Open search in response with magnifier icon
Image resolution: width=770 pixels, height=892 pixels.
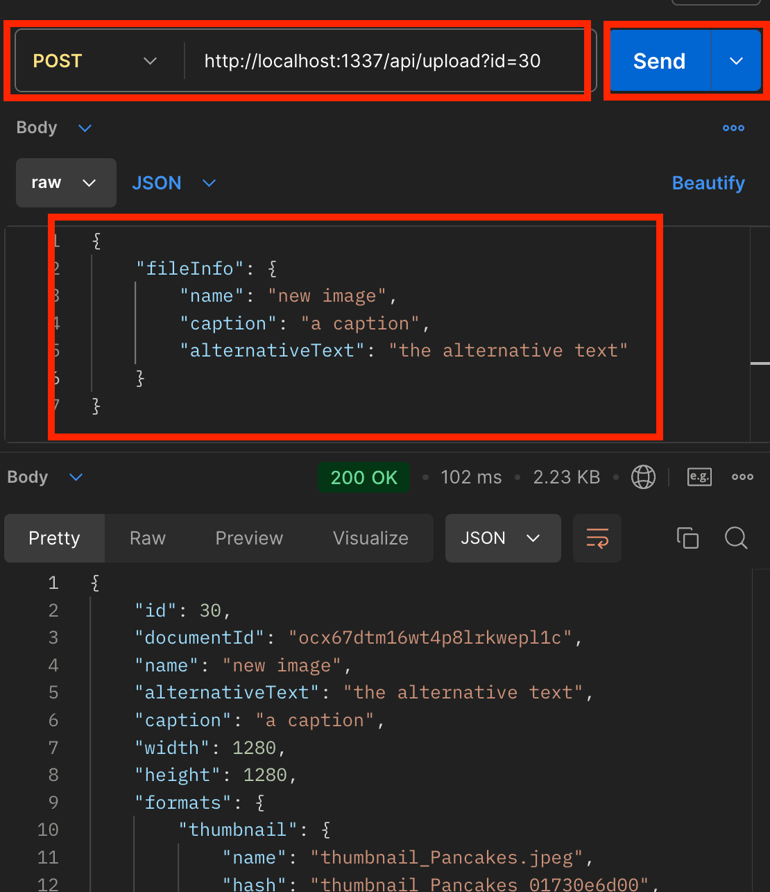[736, 538]
